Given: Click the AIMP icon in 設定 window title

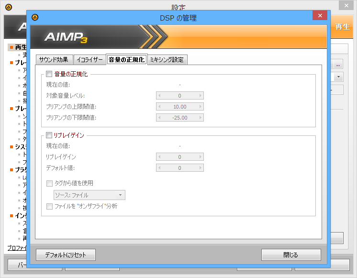Looking at the screenshot, I should tap(9, 7).
